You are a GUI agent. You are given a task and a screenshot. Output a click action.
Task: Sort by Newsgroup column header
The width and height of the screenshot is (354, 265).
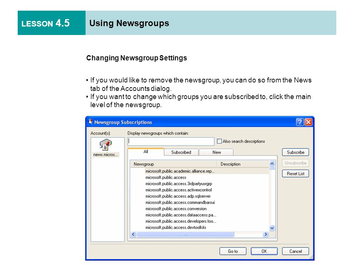173,164
